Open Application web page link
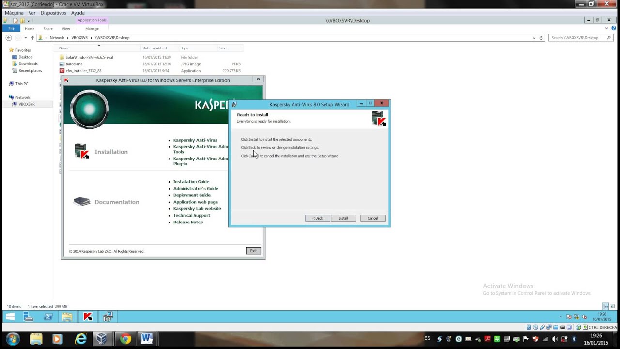620x349 pixels. (x=196, y=202)
